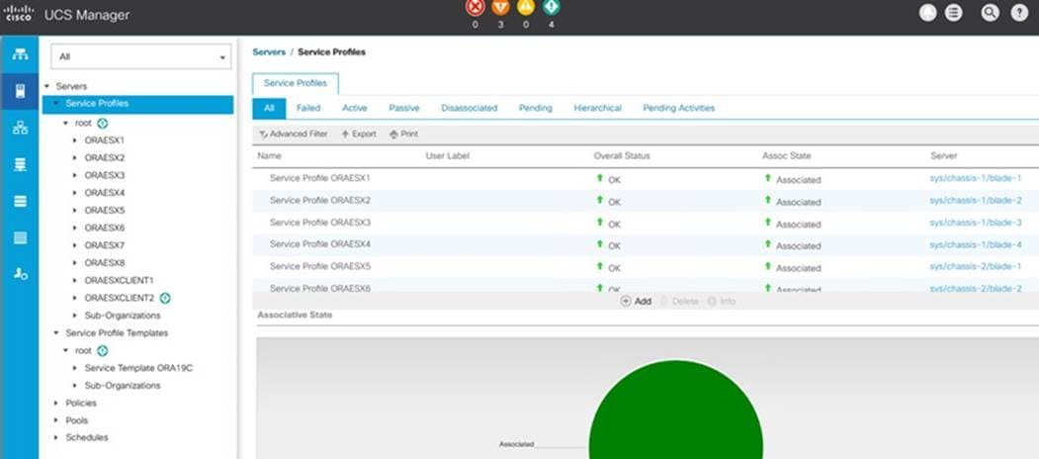Screen dimensions: 1039x459
Task: Open the Advanced Filter
Action: [x=293, y=134]
